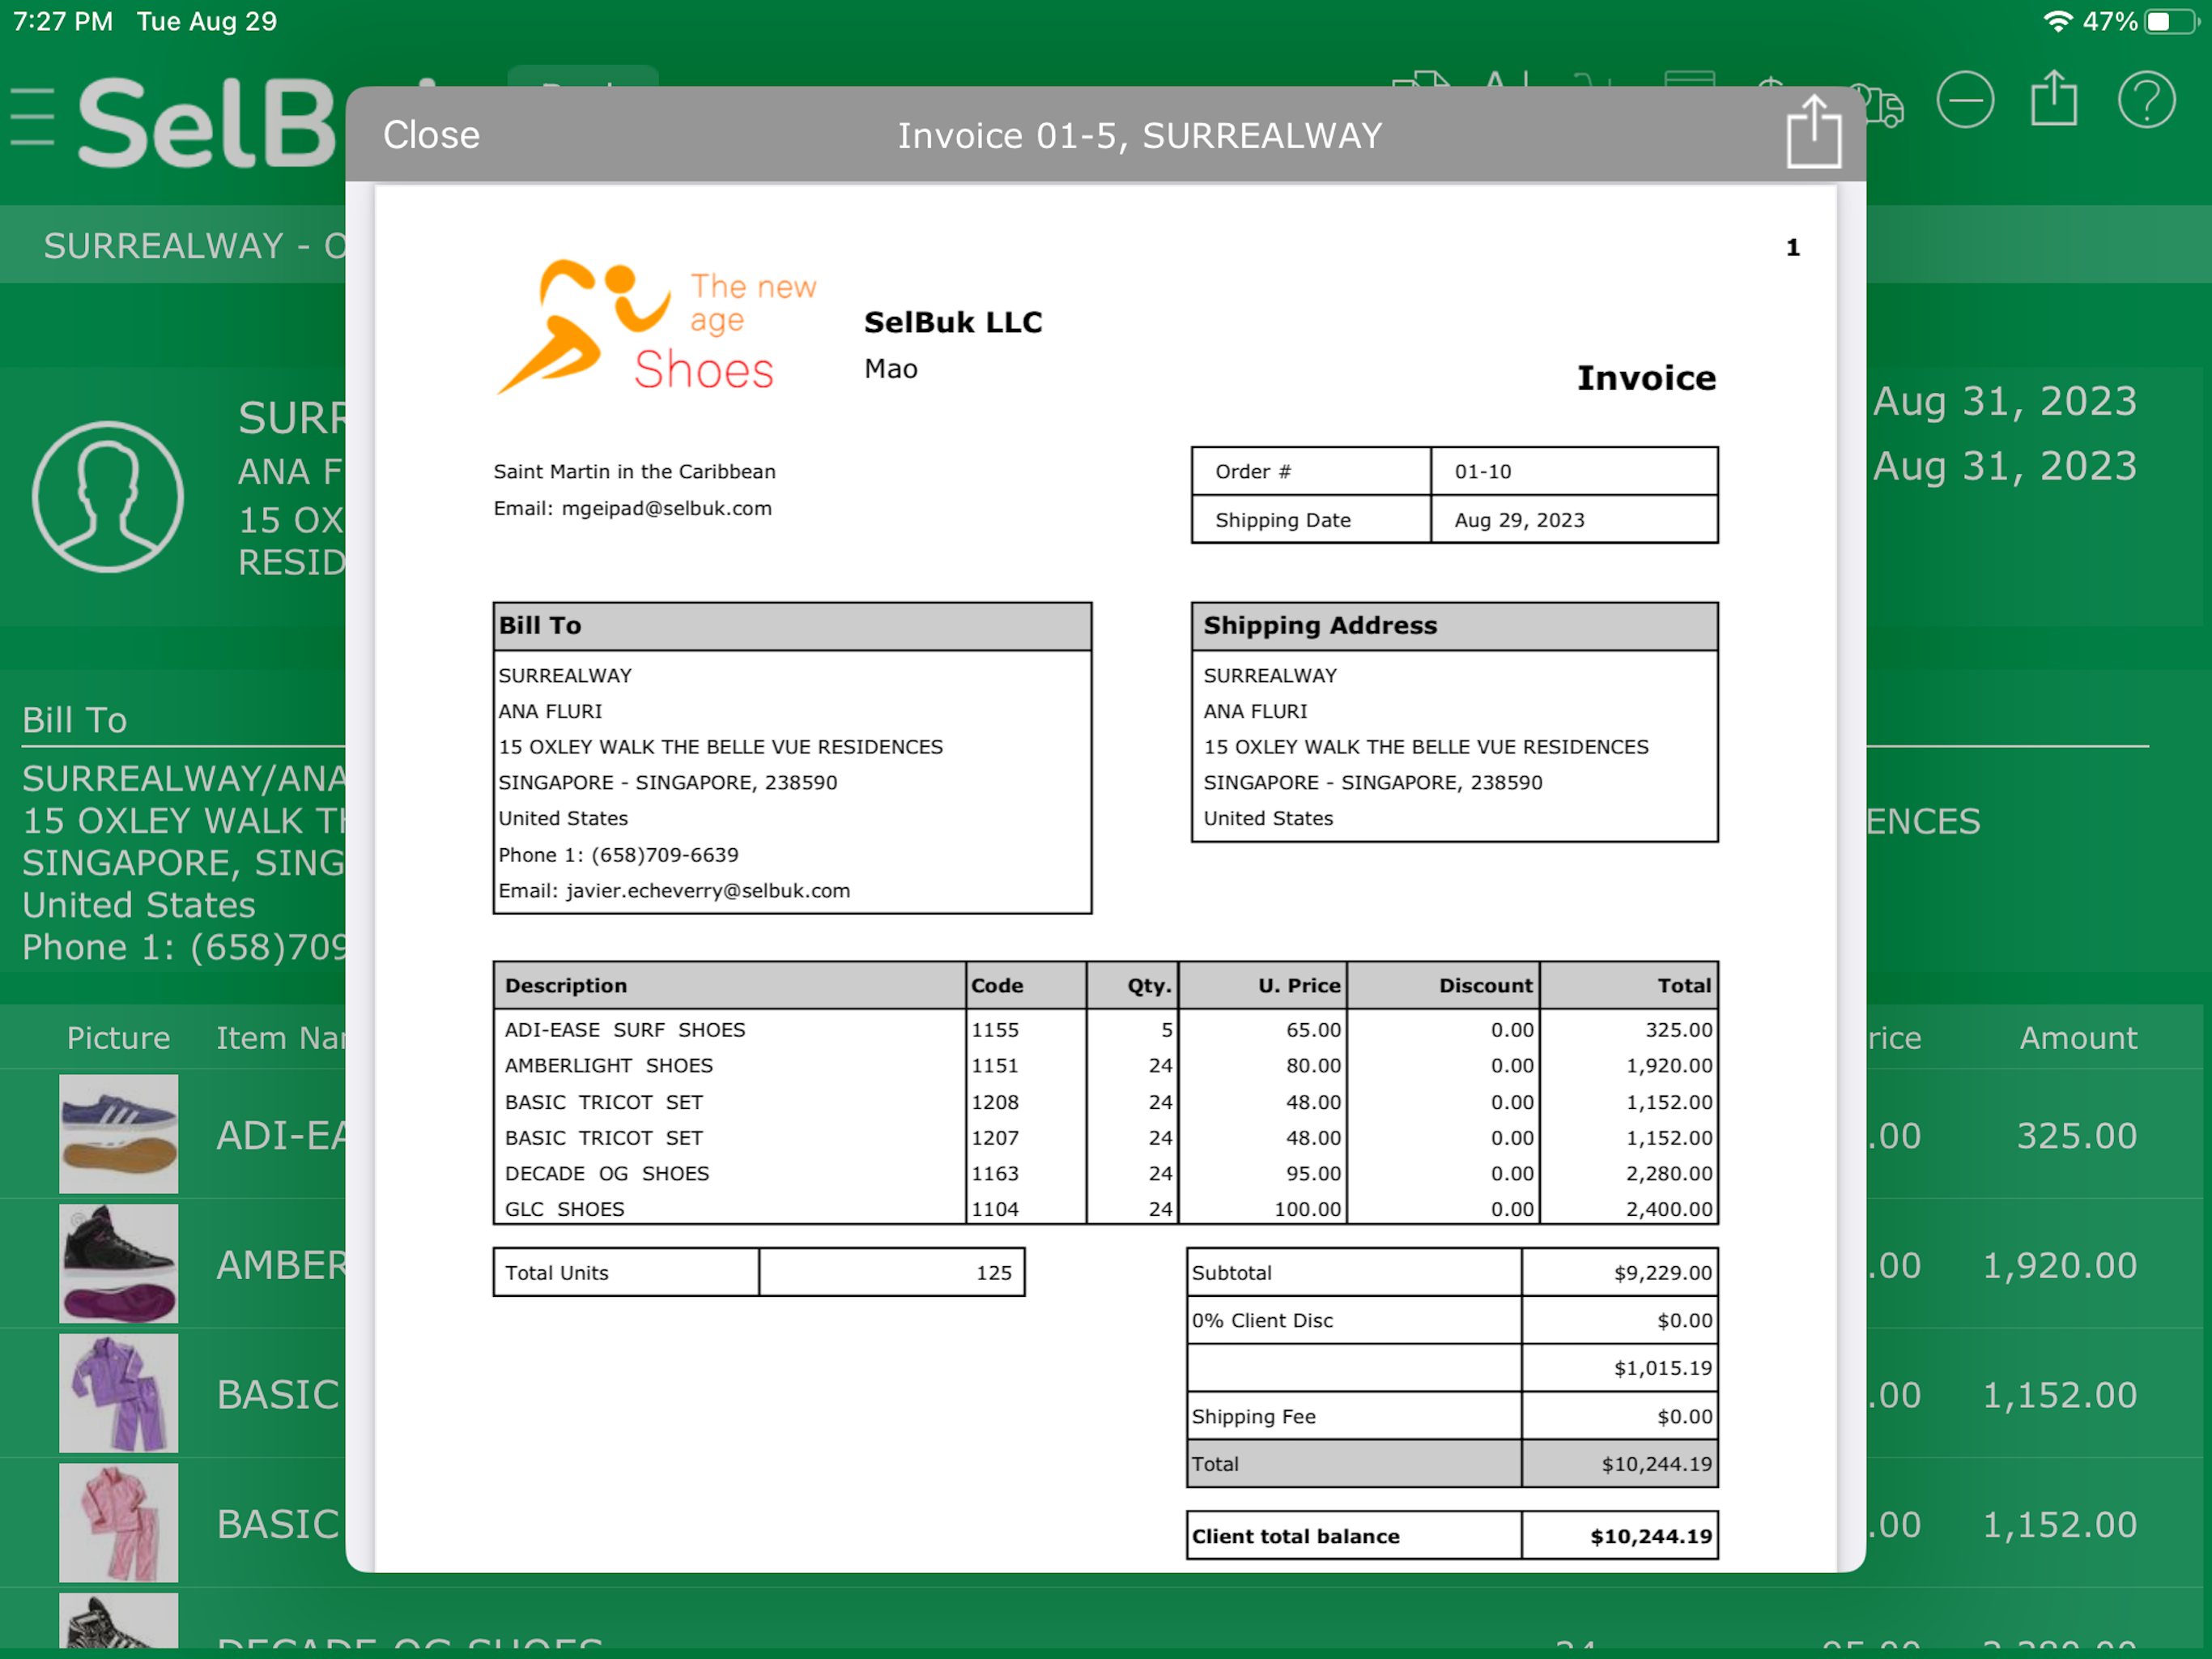Share the invoice from the preview header
Image resolution: width=2212 pixels, height=1659 pixels.
click(1813, 132)
